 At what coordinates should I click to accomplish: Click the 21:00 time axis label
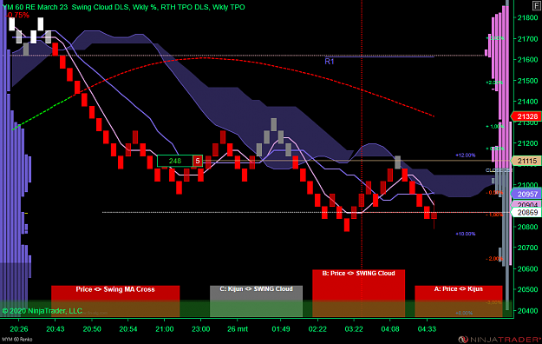point(165,328)
